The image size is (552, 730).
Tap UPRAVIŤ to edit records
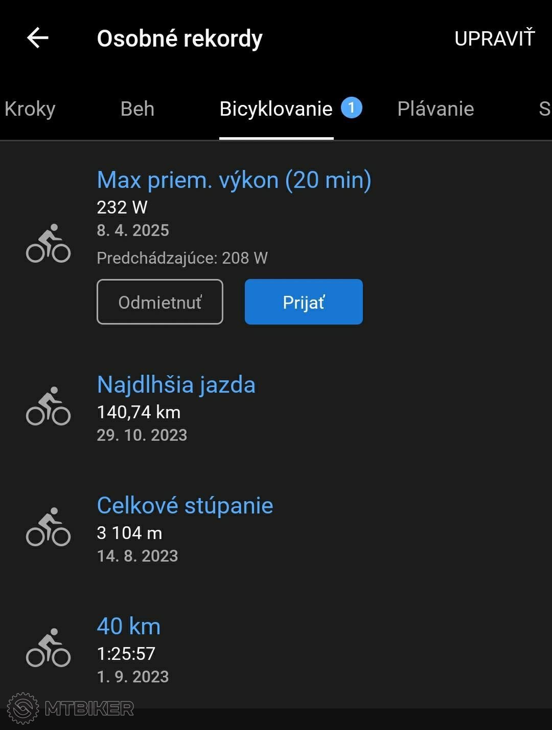click(x=494, y=38)
